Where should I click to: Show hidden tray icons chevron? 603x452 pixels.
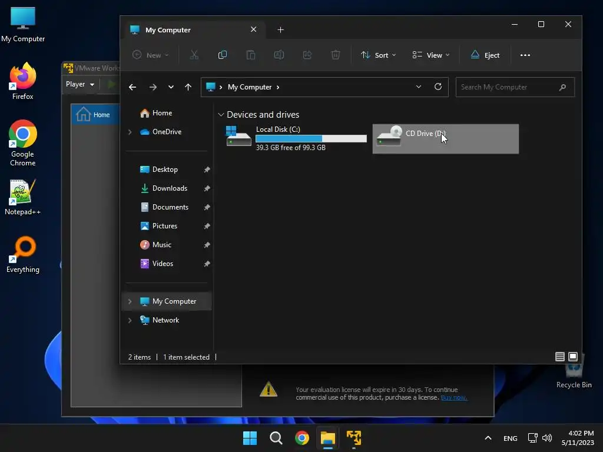coord(488,438)
